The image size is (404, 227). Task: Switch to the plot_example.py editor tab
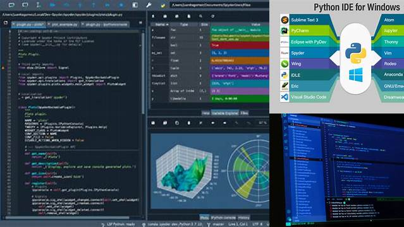point(64,25)
